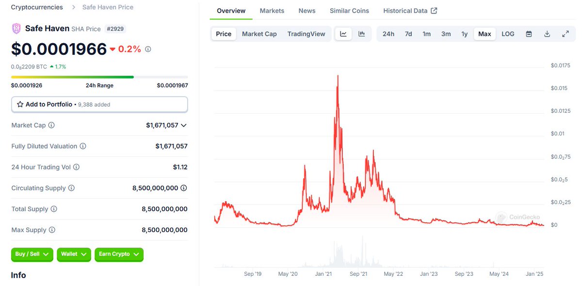Screen dimensions: 582x286
Task: Click the info icon beside price change
Action: click(x=148, y=49)
